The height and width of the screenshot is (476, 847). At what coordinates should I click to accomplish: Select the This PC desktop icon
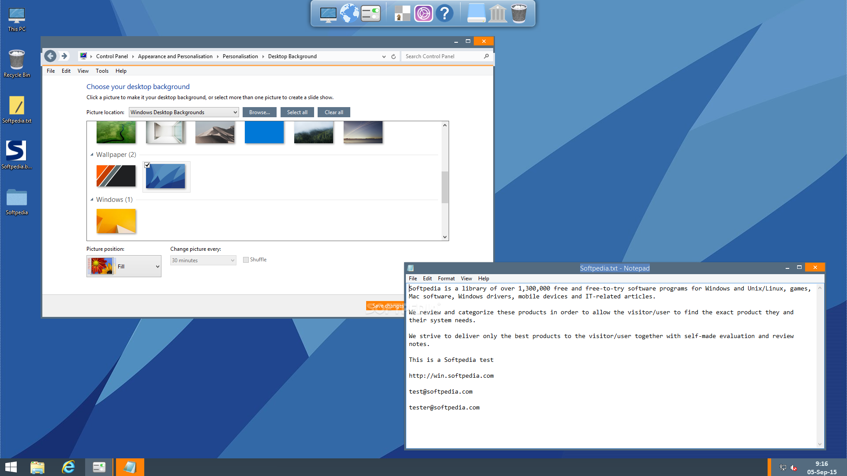click(17, 20)
